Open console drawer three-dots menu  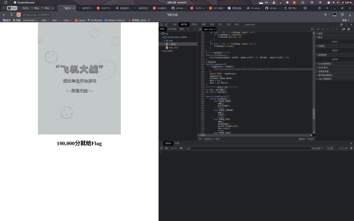click(161, 143)
